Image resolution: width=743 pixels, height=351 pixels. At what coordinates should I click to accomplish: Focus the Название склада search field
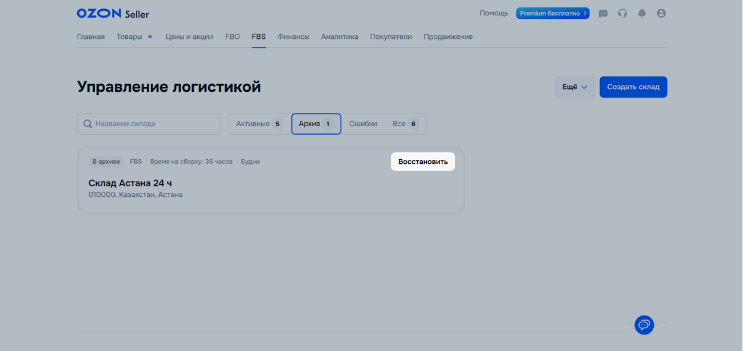[x=154, y=124]
